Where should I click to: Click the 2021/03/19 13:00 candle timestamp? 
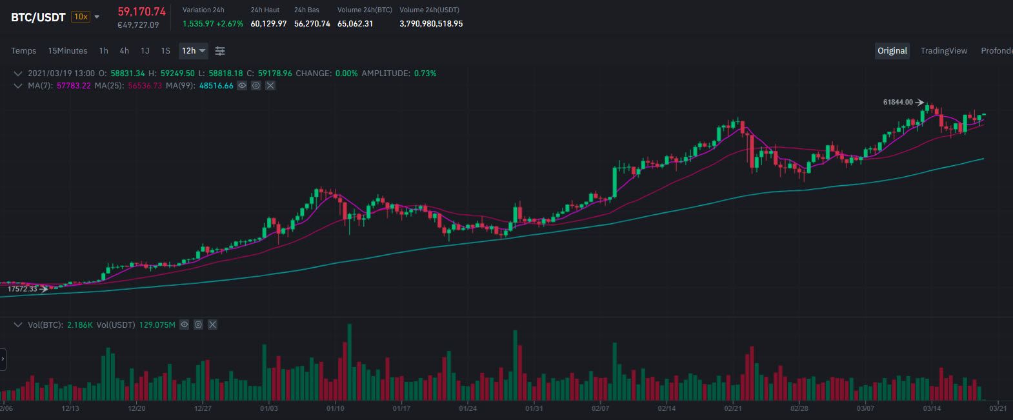click(x=61, y=74)
